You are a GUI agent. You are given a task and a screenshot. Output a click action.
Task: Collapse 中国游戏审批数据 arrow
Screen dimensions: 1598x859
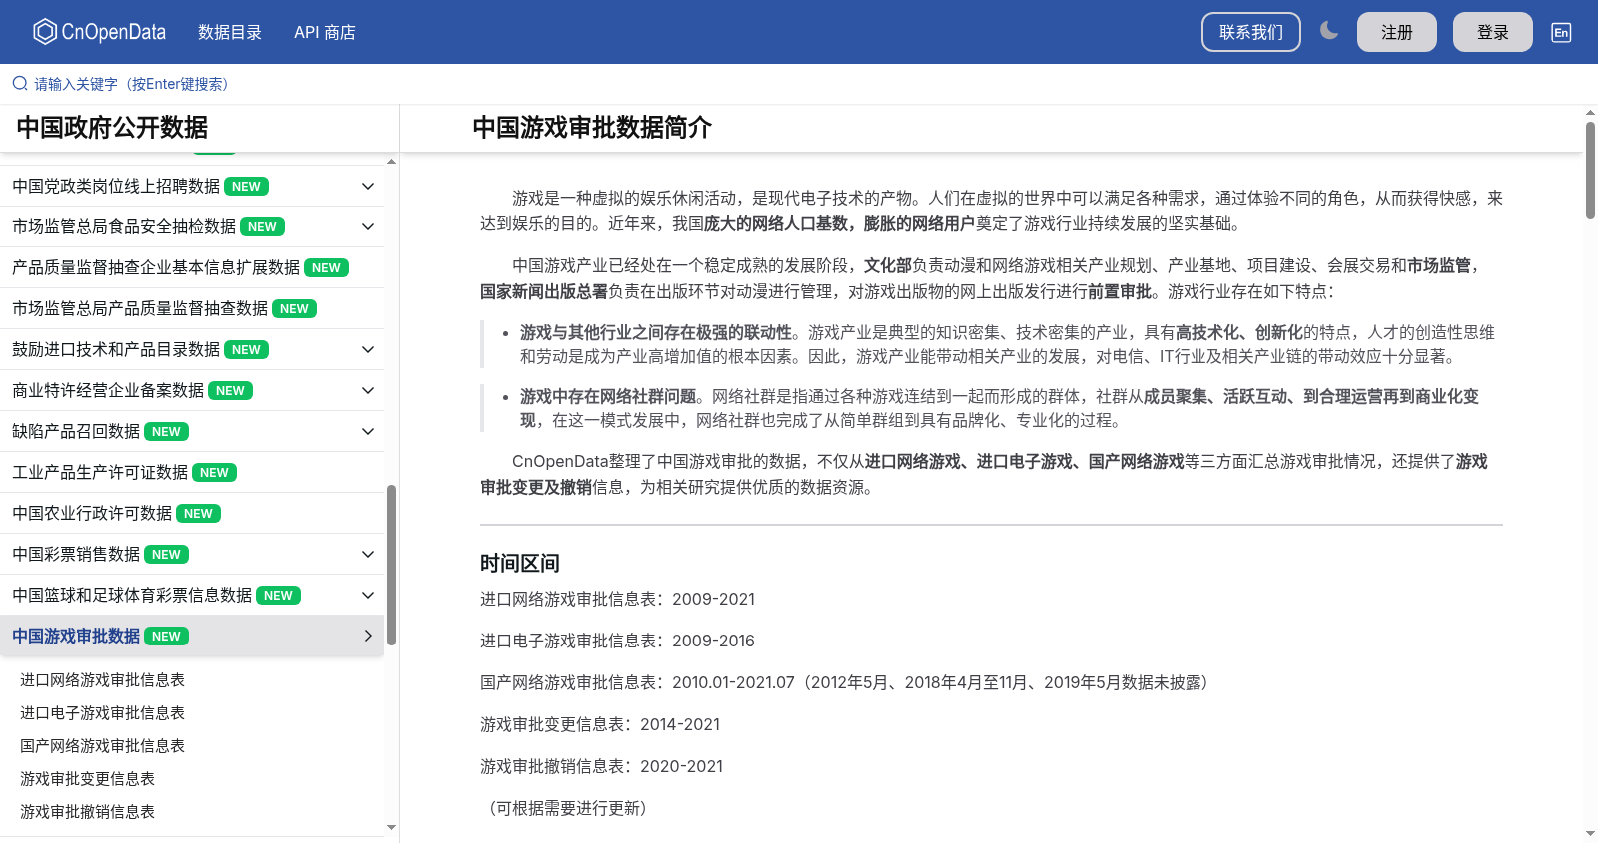[368, 636]
